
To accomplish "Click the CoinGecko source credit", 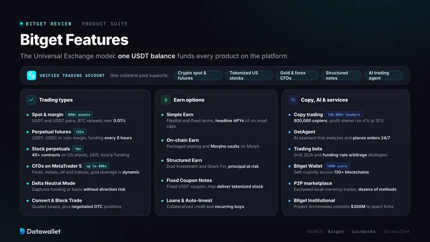I will [363, 232].
